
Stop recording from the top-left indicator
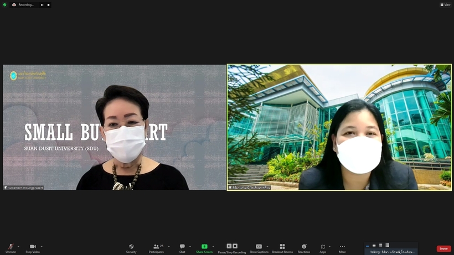coord(48,5)
